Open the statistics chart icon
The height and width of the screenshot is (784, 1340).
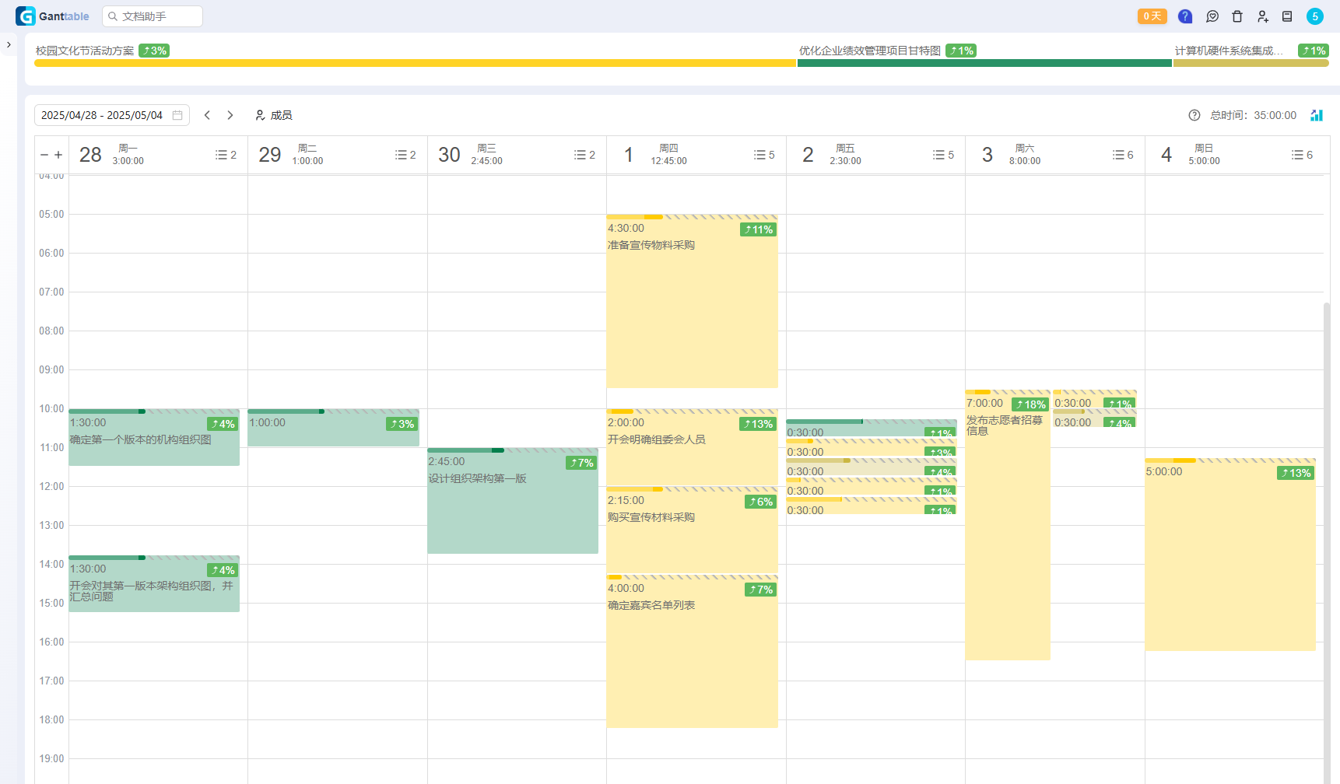tap(1317, 115)
